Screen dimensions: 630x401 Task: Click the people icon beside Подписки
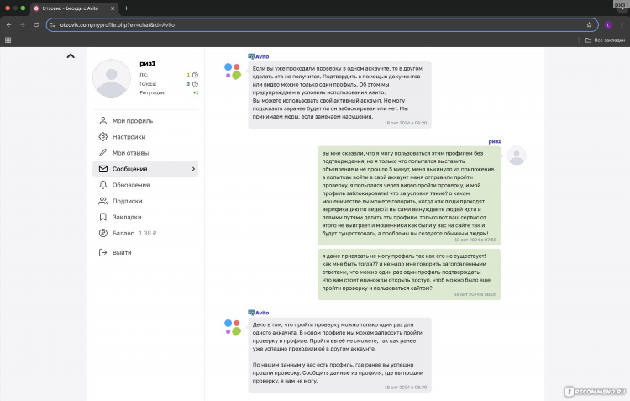click(x=103, y=201)
